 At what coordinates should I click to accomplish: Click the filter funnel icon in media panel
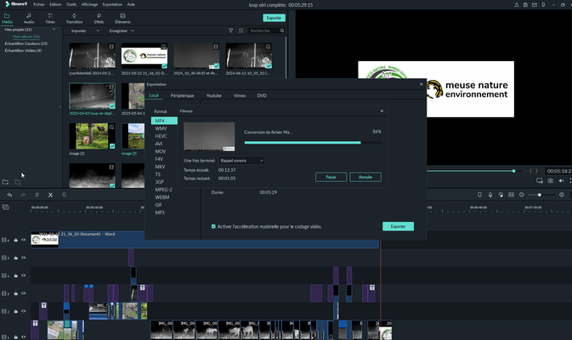(x=230, y=31)
